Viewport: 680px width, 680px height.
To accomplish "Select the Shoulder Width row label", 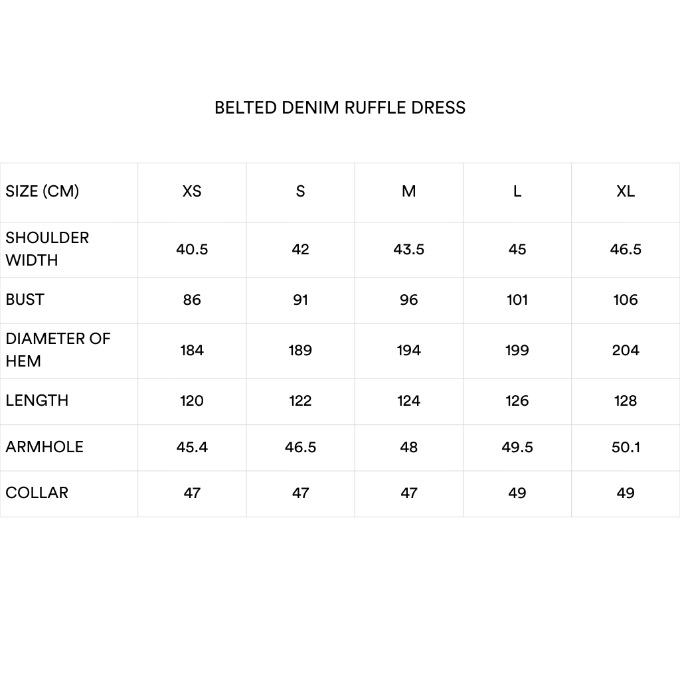I will tap(47, 249).
